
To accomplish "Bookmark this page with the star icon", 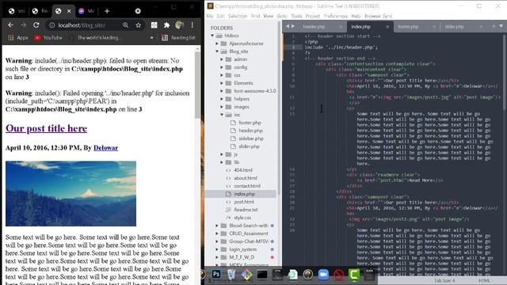I will [139, 25].
